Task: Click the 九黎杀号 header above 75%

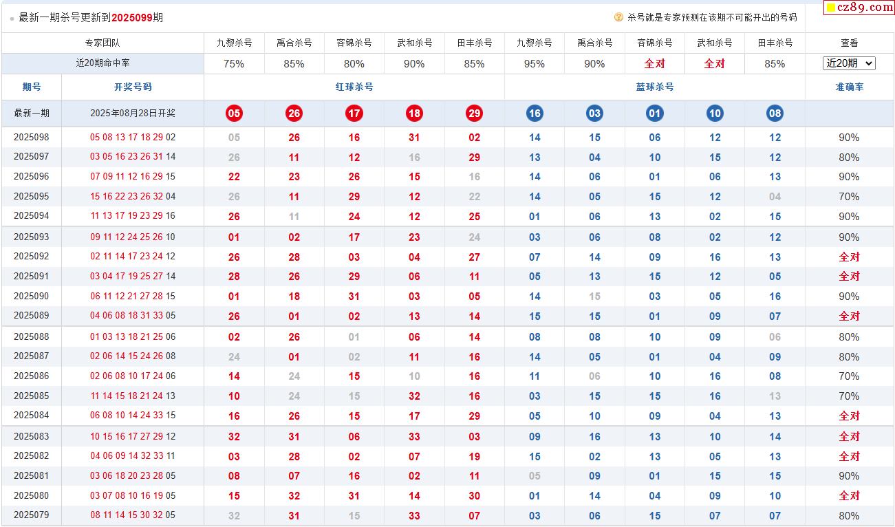Action: tap(234, 43)
